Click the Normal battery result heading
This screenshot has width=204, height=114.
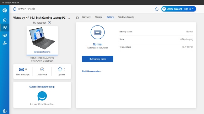tap(98, 44)
